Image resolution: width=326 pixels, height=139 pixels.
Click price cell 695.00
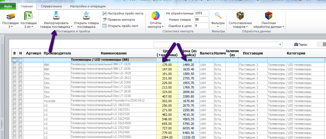tap(167, 123)
